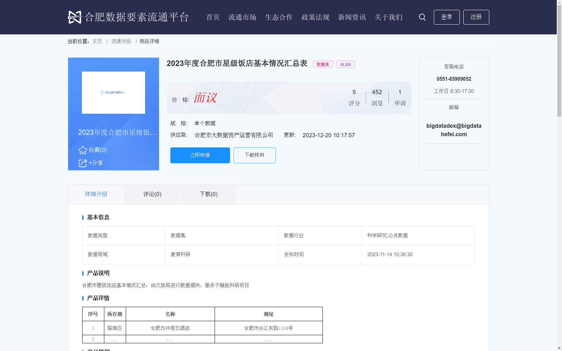Click the 注册 button
Viewport: 562px width, 351px height.
point(476,17)
